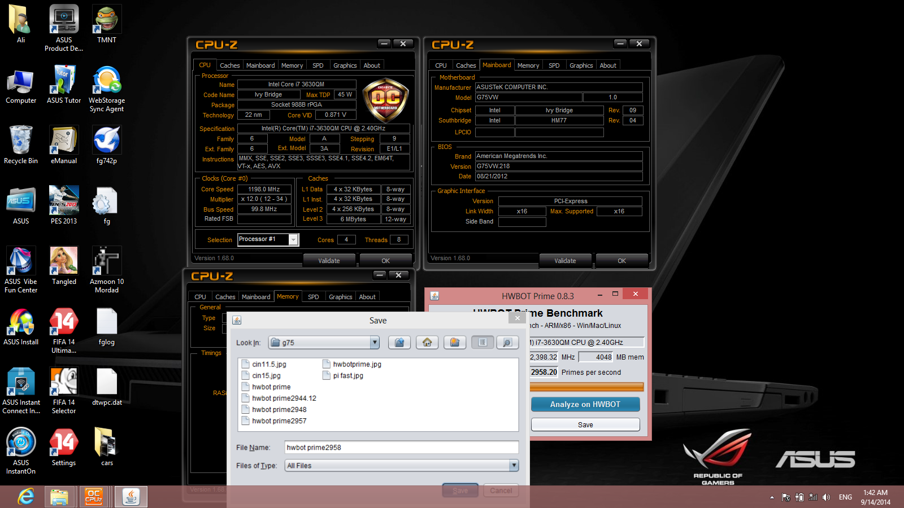Image resolution: width=904 pixels, height=508 pixels.
Task: Click the File Name input field
Action: [x=401, y=448]
